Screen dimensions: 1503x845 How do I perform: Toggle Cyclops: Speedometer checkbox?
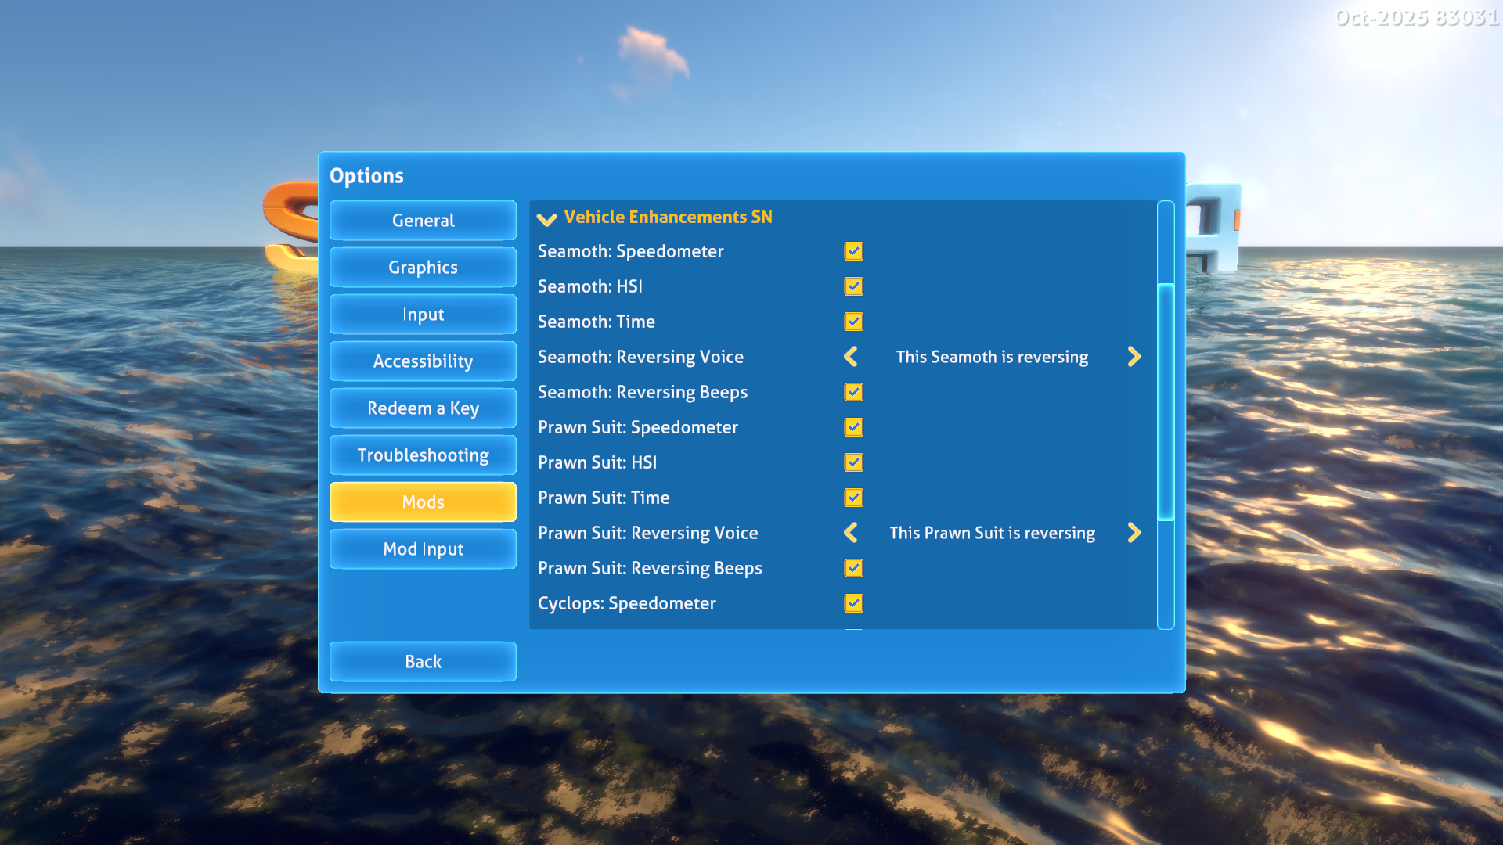point(853,603)
